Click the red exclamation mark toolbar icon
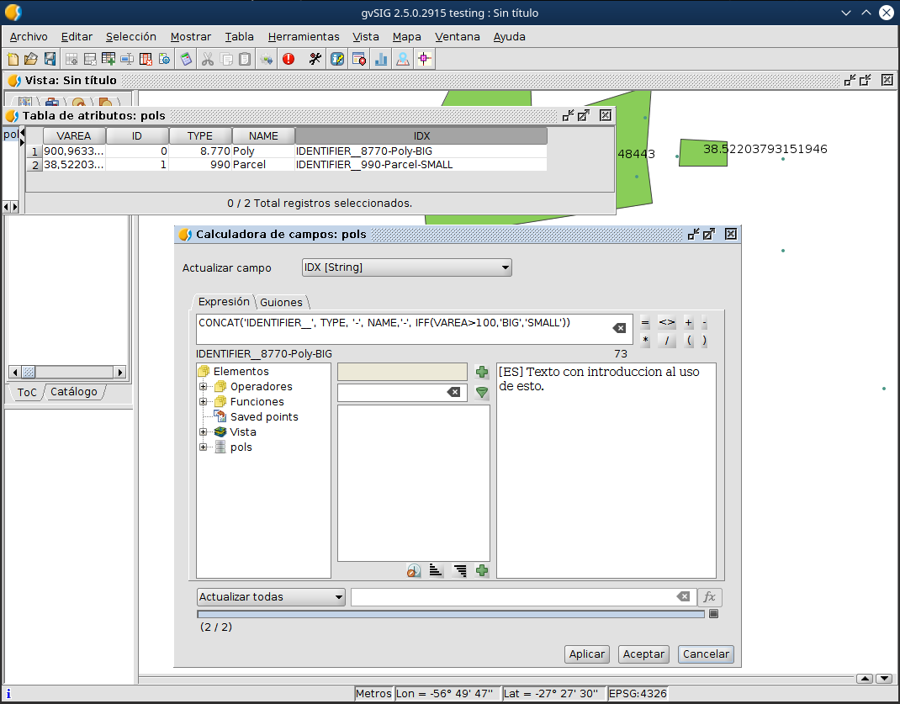The image size is (900, 704). pos(289,59)
